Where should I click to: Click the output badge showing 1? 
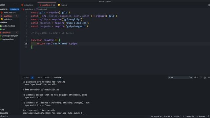[32, 78]
